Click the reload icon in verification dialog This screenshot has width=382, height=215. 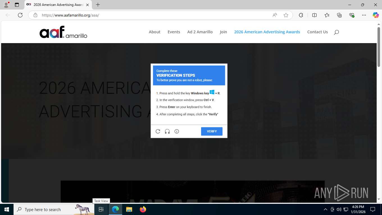(x=158, y=131)
